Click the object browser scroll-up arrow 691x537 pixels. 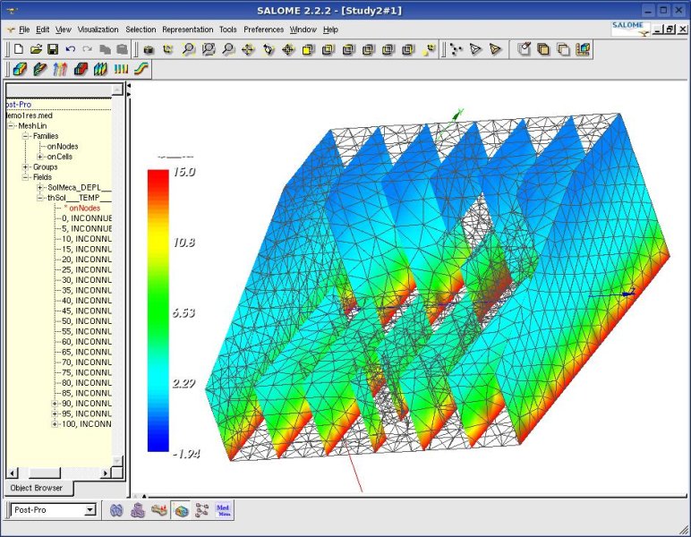coord(116,89)
